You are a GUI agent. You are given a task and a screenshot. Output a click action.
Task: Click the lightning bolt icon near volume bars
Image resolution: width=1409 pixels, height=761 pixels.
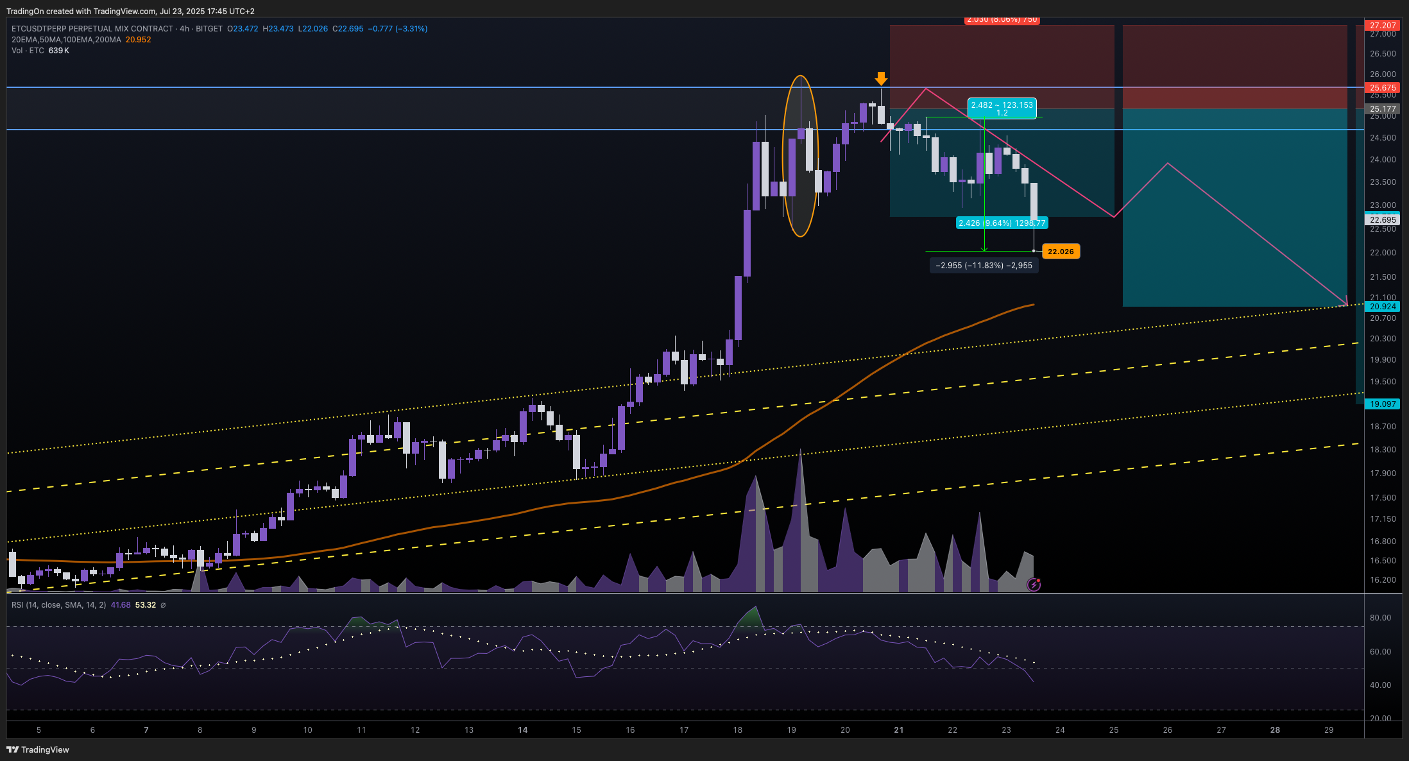1034,585
